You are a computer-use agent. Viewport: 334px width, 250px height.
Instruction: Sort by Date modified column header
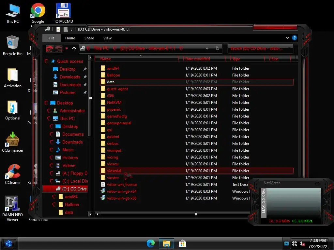[x=204, y=59]
